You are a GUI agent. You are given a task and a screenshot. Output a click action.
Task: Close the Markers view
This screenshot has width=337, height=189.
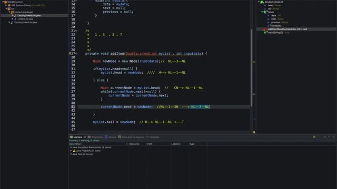pos(85,137)
